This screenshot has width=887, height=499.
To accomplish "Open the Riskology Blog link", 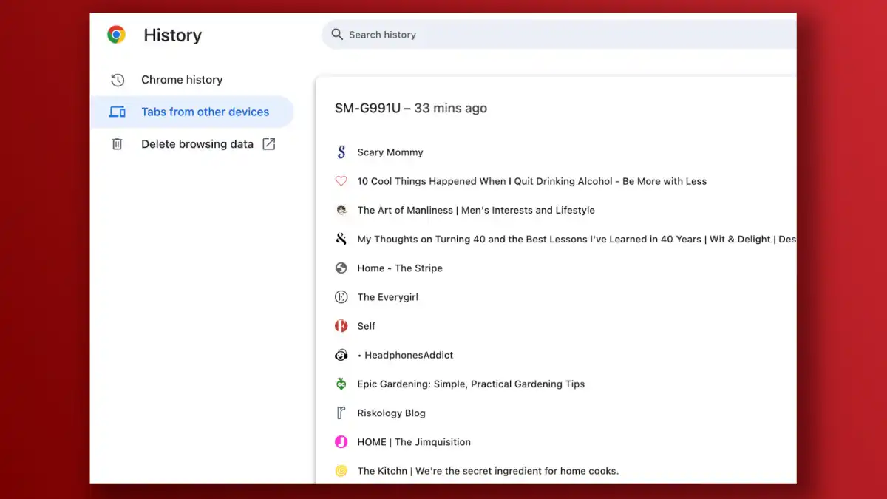I will coord(391,413).
